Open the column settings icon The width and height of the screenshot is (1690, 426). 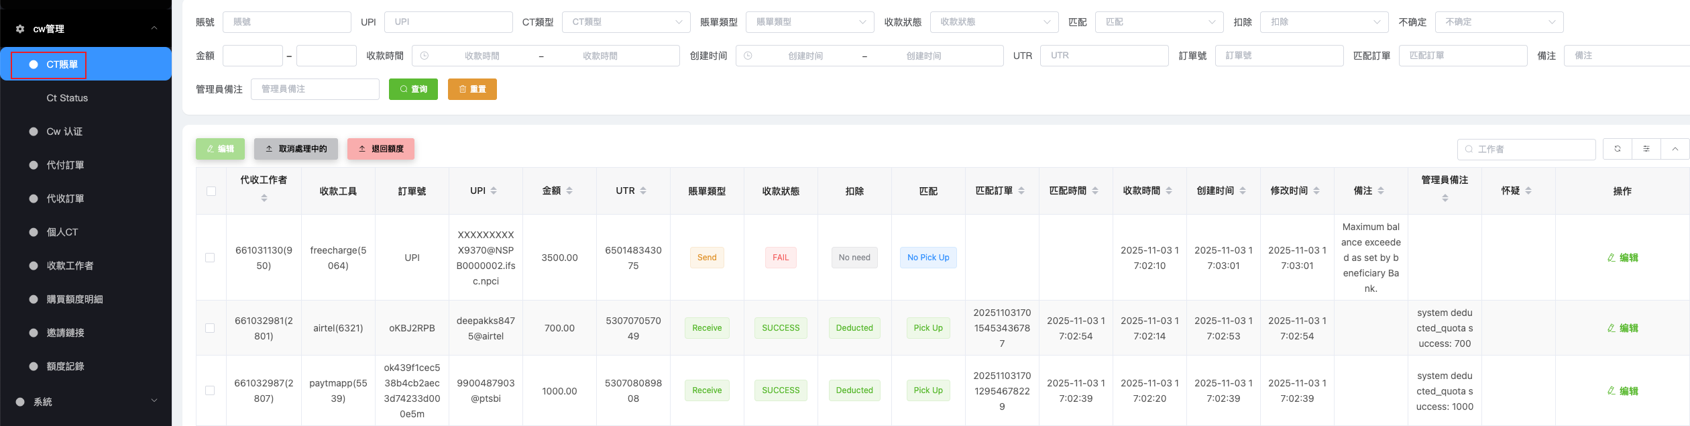tap(1646, 149)
